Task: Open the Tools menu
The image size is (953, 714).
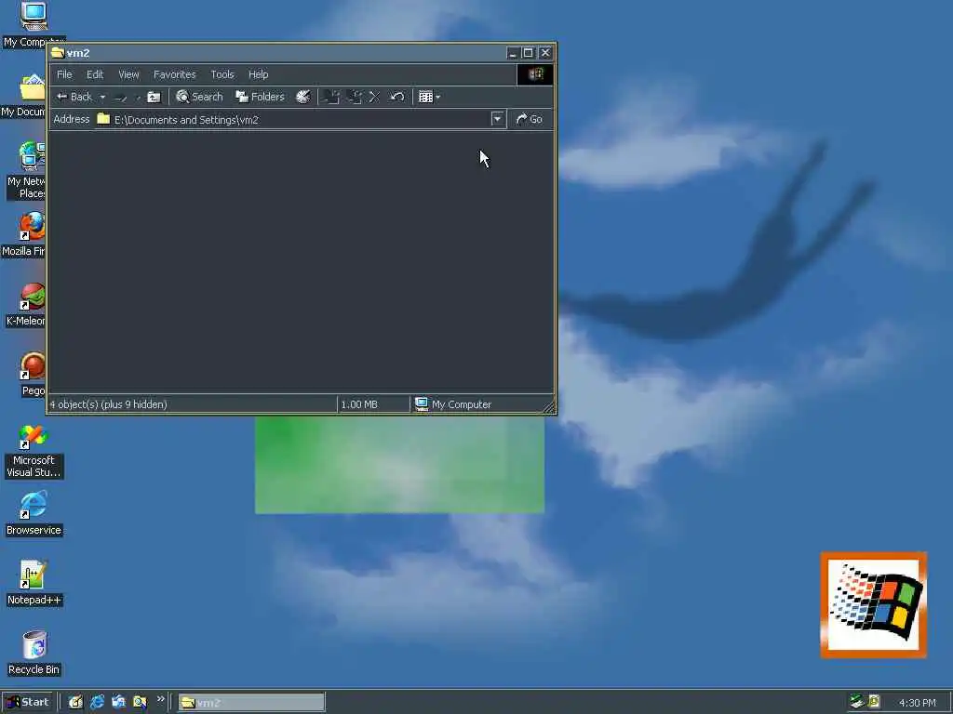Action: click(222, 74)
